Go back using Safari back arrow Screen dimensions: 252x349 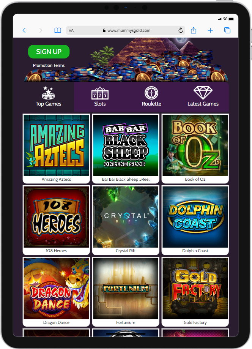coord(24,30)
